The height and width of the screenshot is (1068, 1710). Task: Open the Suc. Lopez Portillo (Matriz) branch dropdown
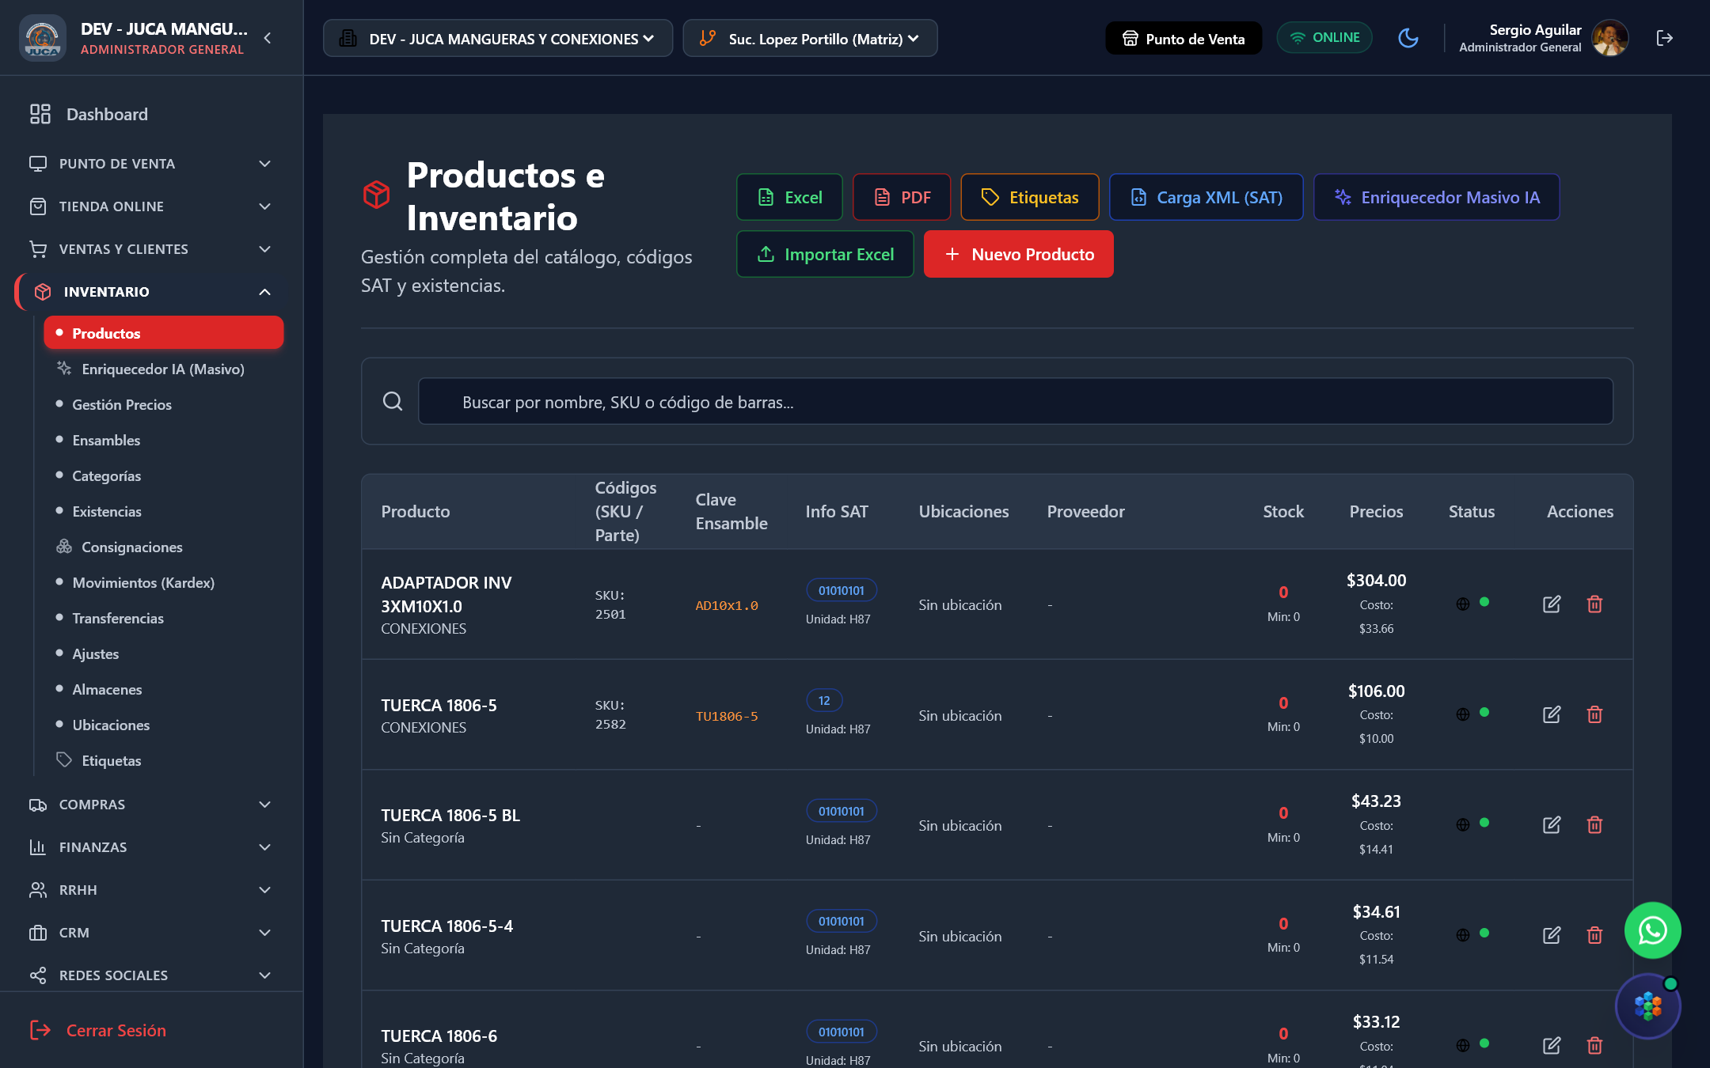tap(810, 38)
